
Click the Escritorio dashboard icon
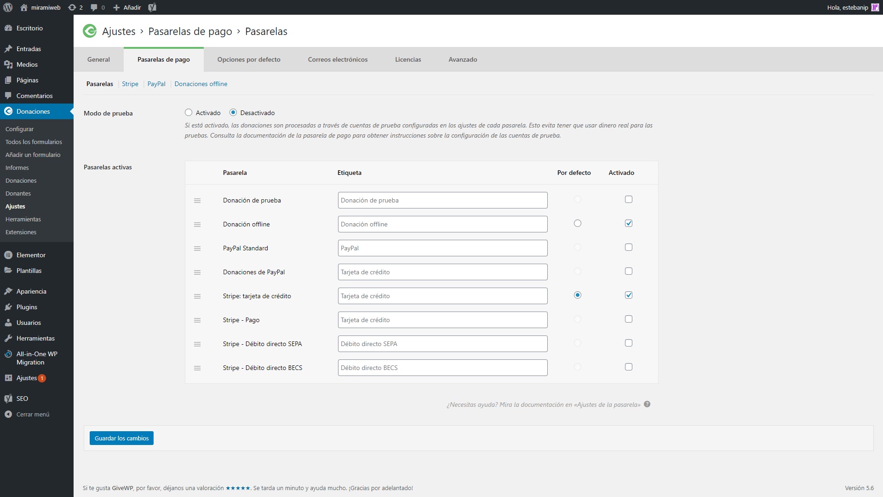(8, 28)
